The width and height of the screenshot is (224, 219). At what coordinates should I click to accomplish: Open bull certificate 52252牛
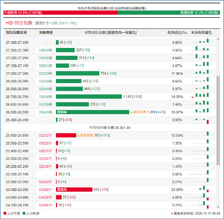pyautogui.click(x=46, y=136)
